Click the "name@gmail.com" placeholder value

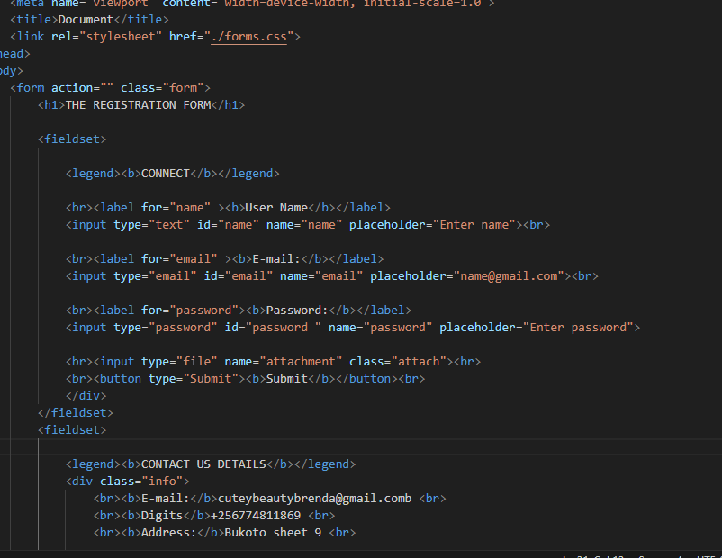click(509, 275)
